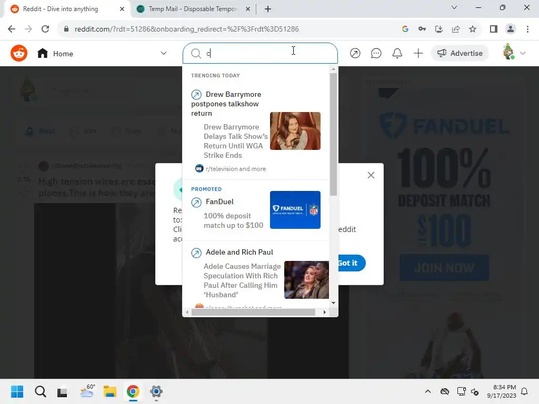
Task: Open the Popular arrow icon in header
Action: [x=355, y=53]
